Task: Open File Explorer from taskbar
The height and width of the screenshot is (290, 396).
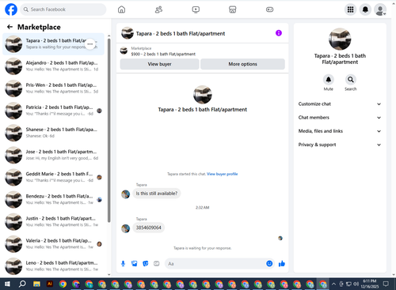Action: click(36, 284)
